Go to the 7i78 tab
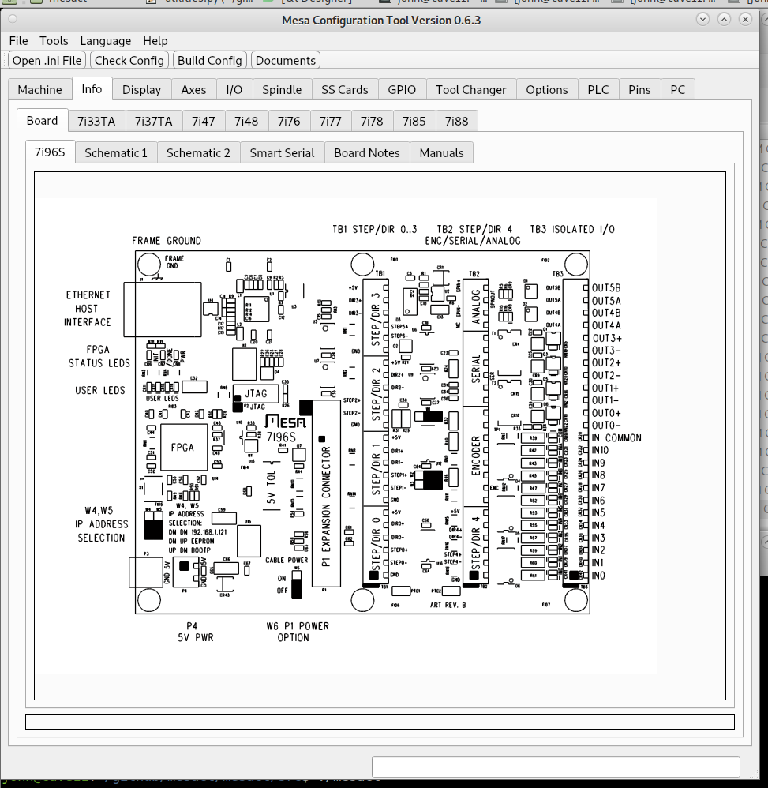 [x=372, y=121]
